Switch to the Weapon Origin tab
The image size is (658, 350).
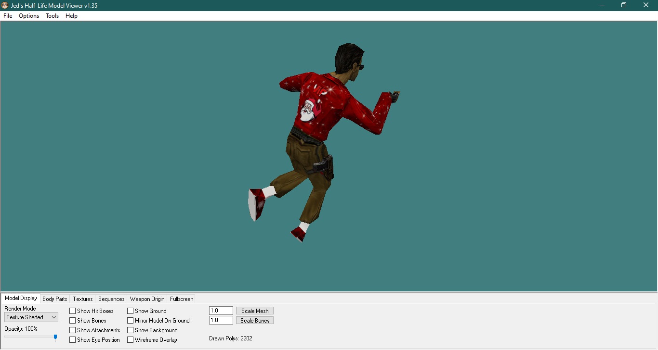(147, 299)
